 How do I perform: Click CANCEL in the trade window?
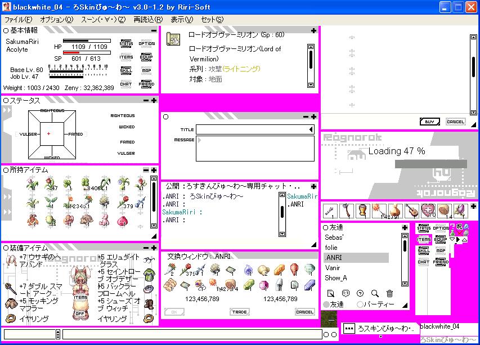(x=304, y=312)
